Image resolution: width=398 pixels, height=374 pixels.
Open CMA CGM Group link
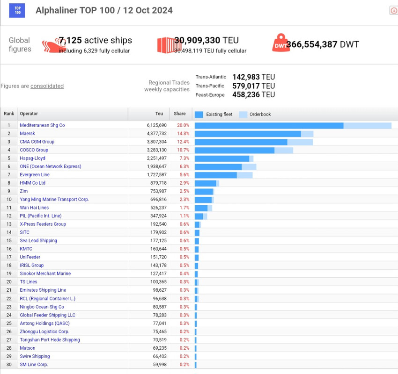click(37, 142)
